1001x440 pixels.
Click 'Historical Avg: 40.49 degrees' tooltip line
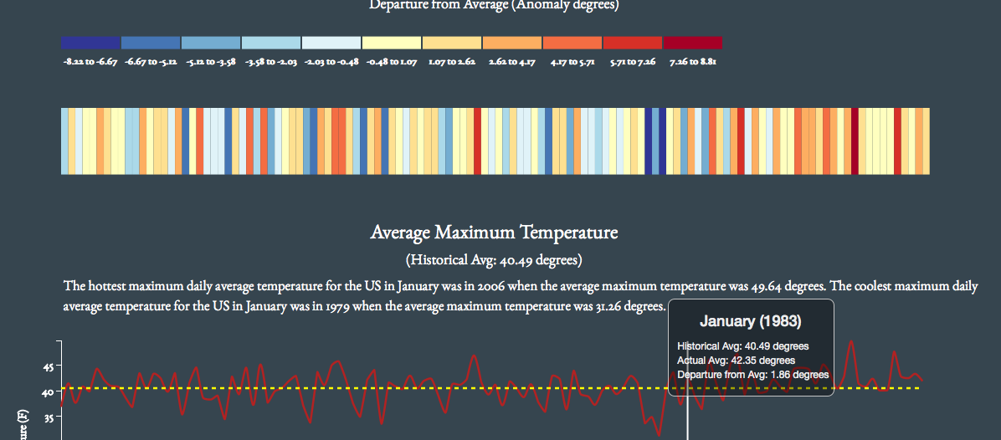[743, 346]
